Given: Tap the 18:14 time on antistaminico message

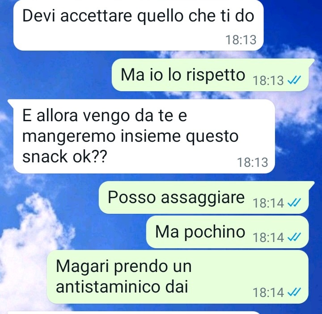Looking at the screenshot, I should [268, 292].
